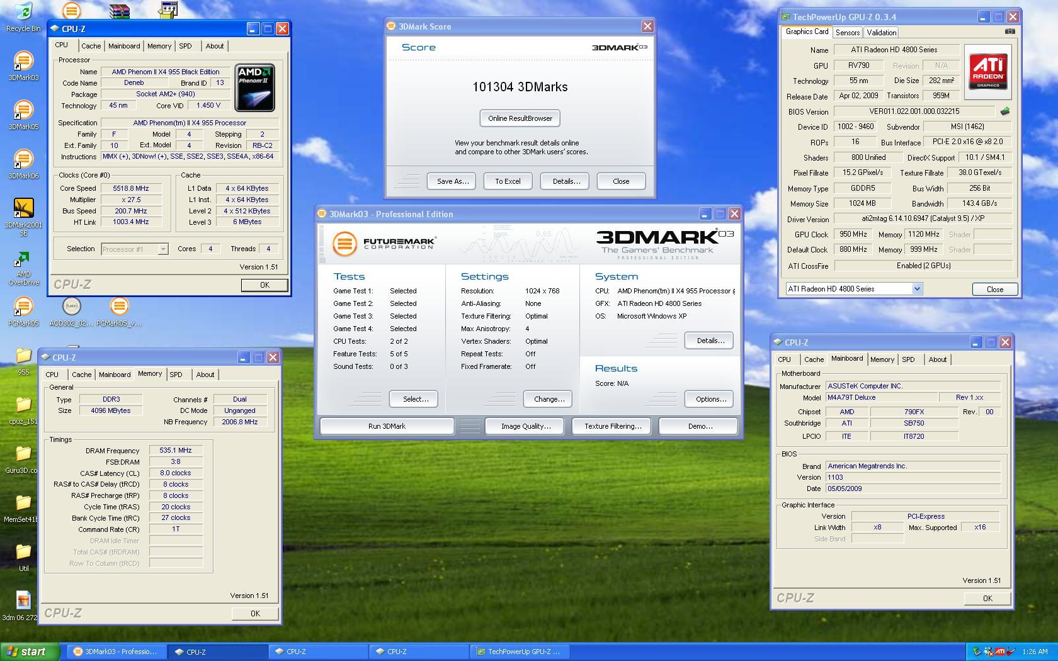Image resolution: width=1058 pixels, height=661 pixels.
Task: Switch to the Cache tab in top CPU-Z window
Action: coord(91,46)
